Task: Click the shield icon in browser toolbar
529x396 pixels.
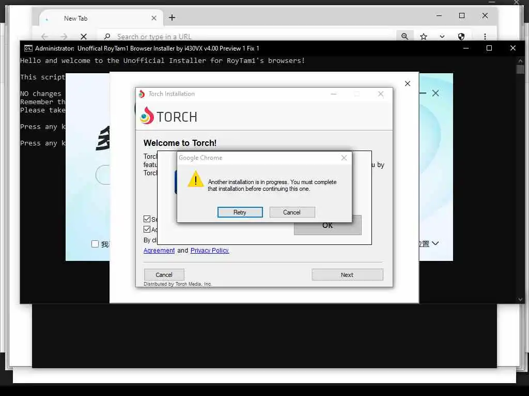Action: tap(461, 37)
